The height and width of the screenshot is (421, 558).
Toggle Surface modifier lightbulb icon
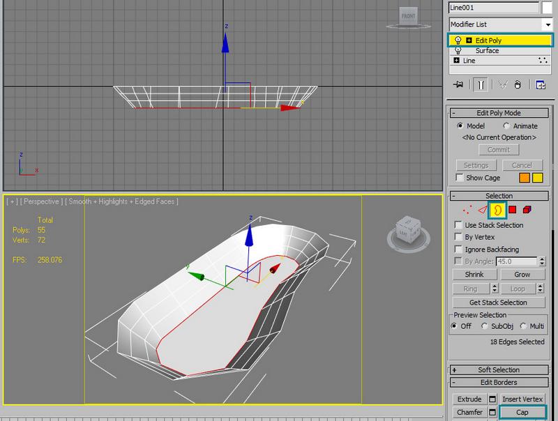click(x=458, y=51)
